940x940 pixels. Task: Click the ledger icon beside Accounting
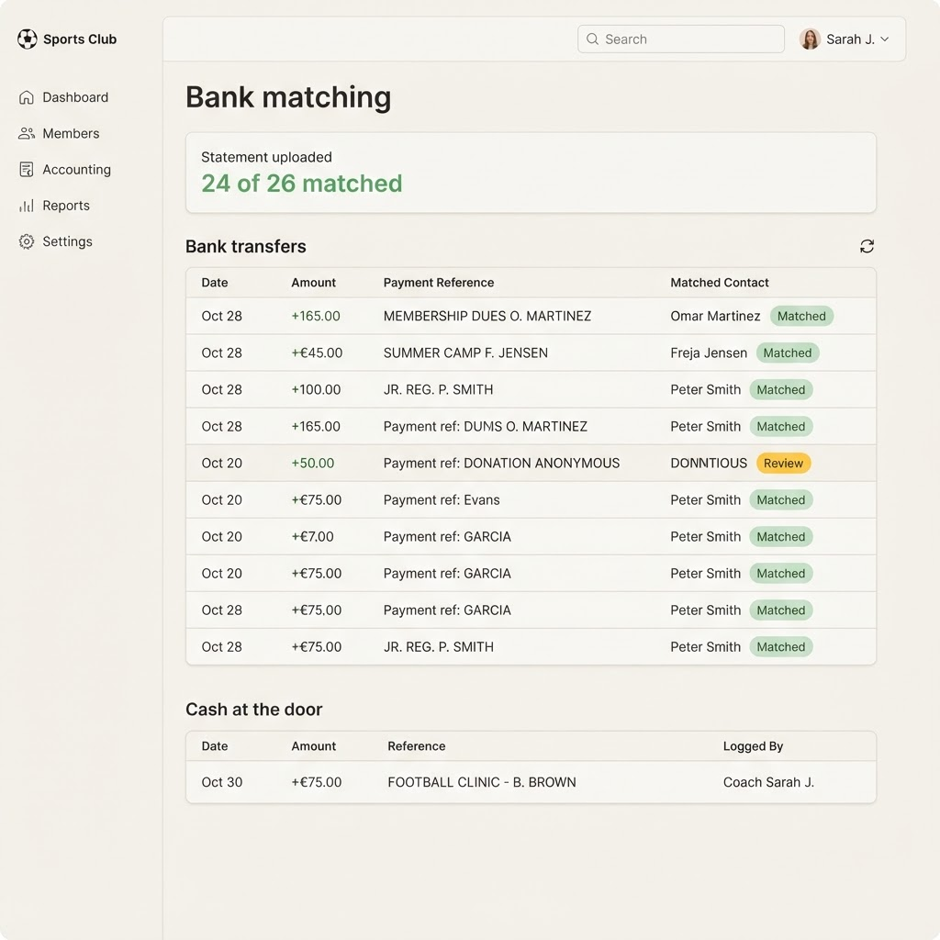27,170
